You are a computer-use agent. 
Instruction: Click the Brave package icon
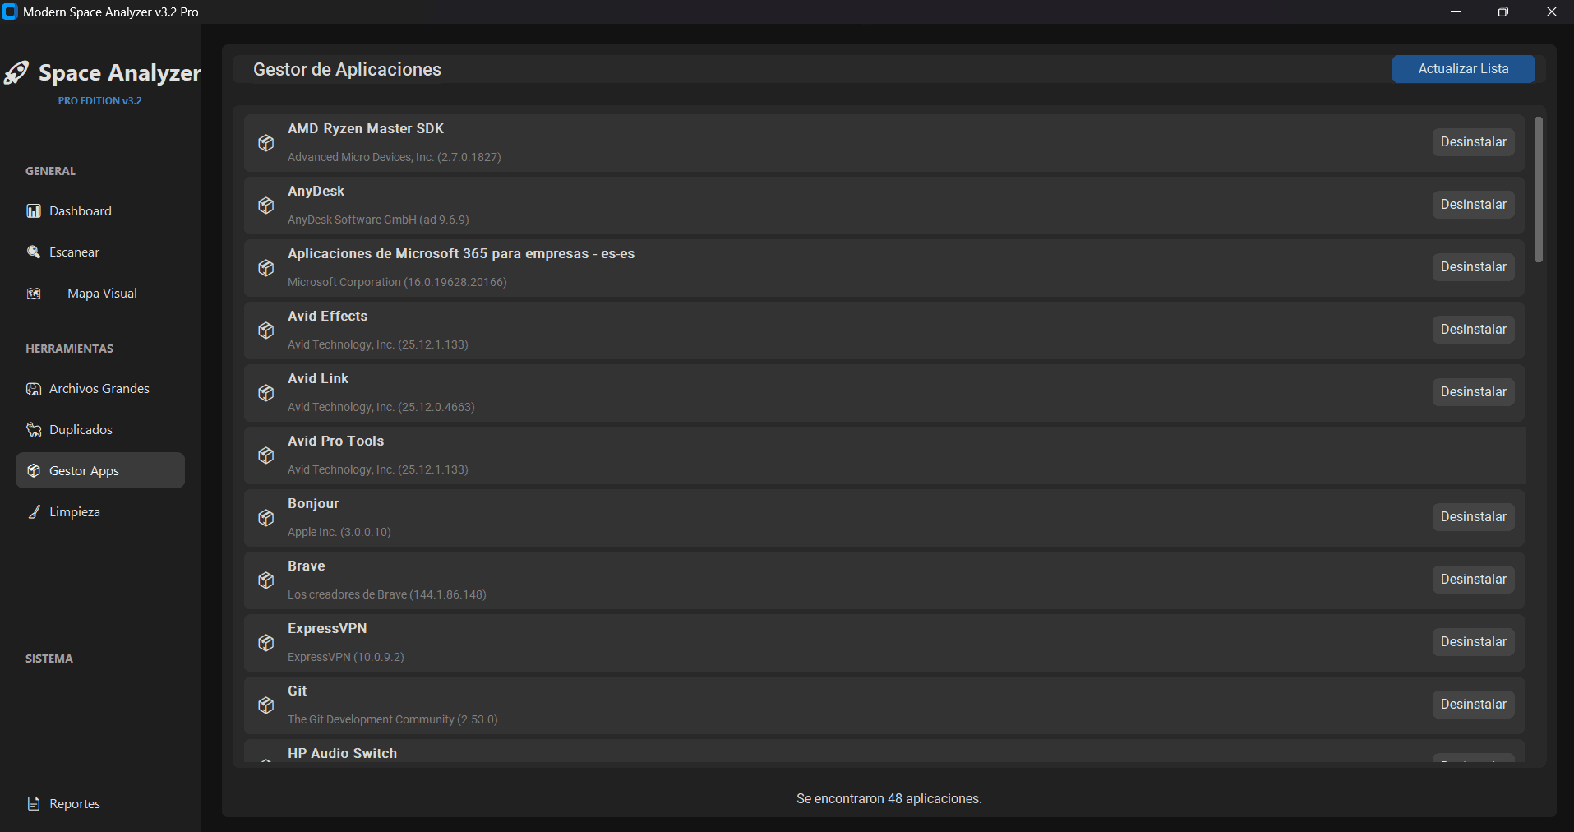pyautogui.click(x=265, y=580)
